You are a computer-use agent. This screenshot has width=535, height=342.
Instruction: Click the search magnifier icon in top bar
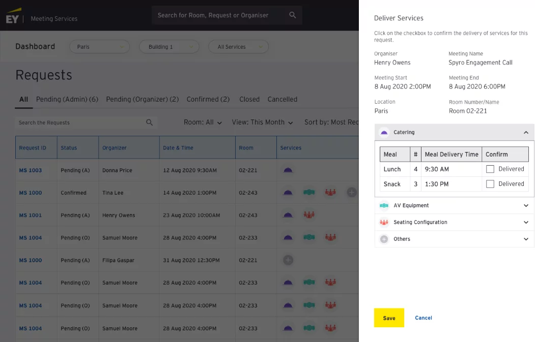coord(292,15)
